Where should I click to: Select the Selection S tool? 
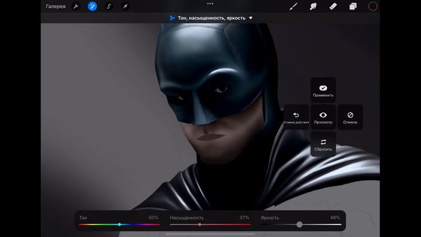click(x=109, y=6)
